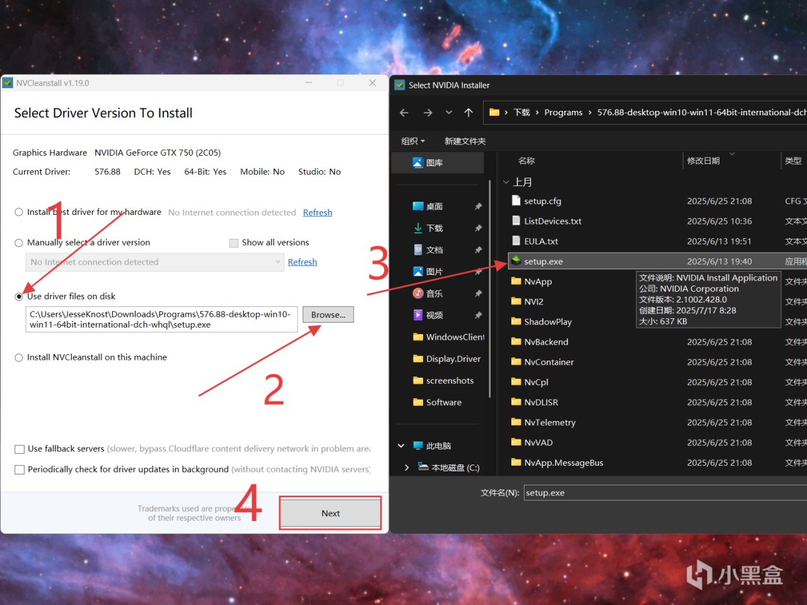Click 下载 in the address breadcrumb

click(522, 113)
